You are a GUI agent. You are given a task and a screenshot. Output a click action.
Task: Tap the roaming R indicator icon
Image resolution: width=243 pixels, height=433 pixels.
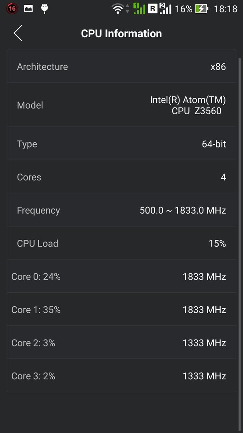152,9
